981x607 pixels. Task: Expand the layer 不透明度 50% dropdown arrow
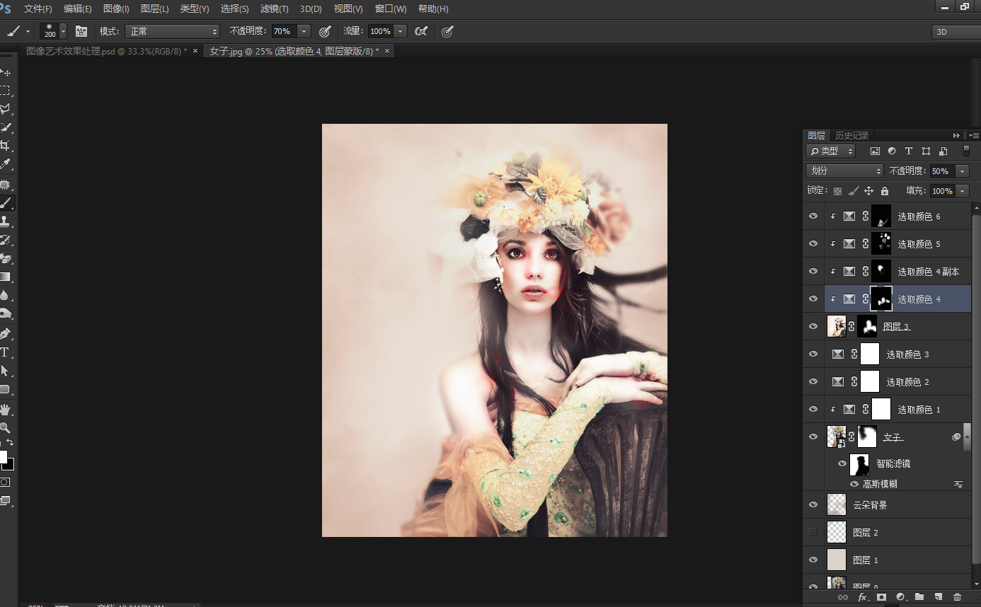962,171
